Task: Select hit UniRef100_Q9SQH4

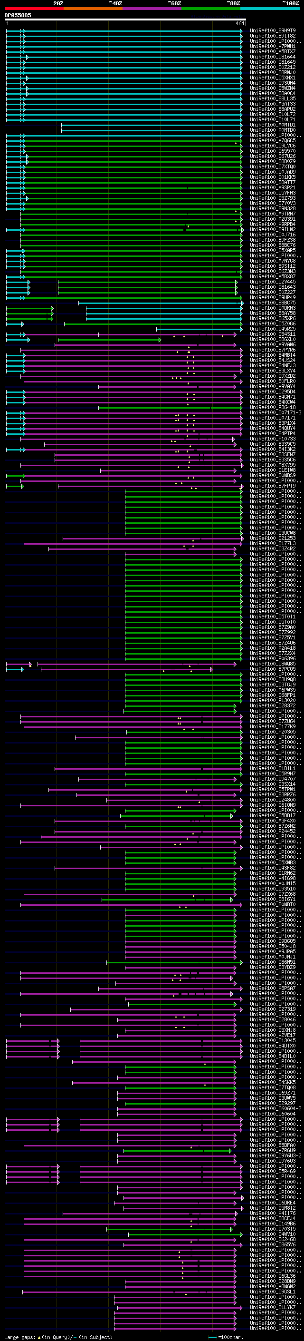Action: [273, 83]
